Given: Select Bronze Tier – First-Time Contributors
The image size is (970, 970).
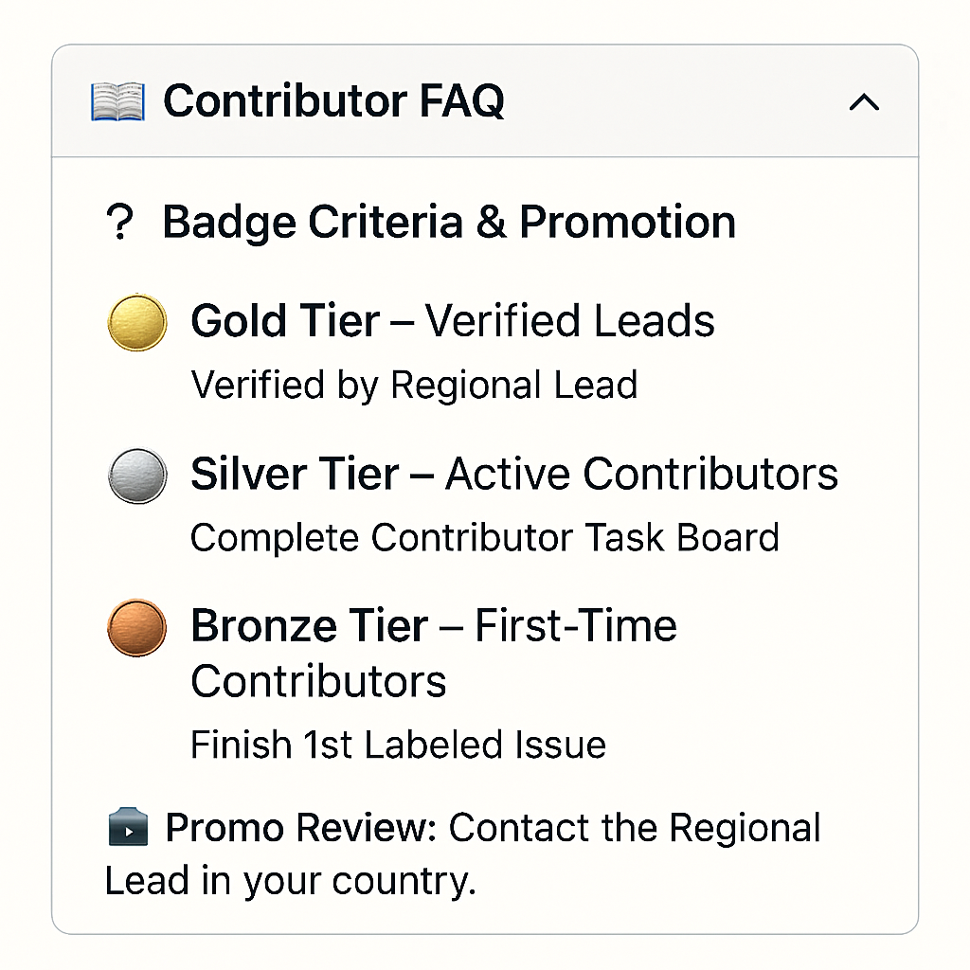Looking at the screenshot, I should pyautogui.click(x=433, y=654).
